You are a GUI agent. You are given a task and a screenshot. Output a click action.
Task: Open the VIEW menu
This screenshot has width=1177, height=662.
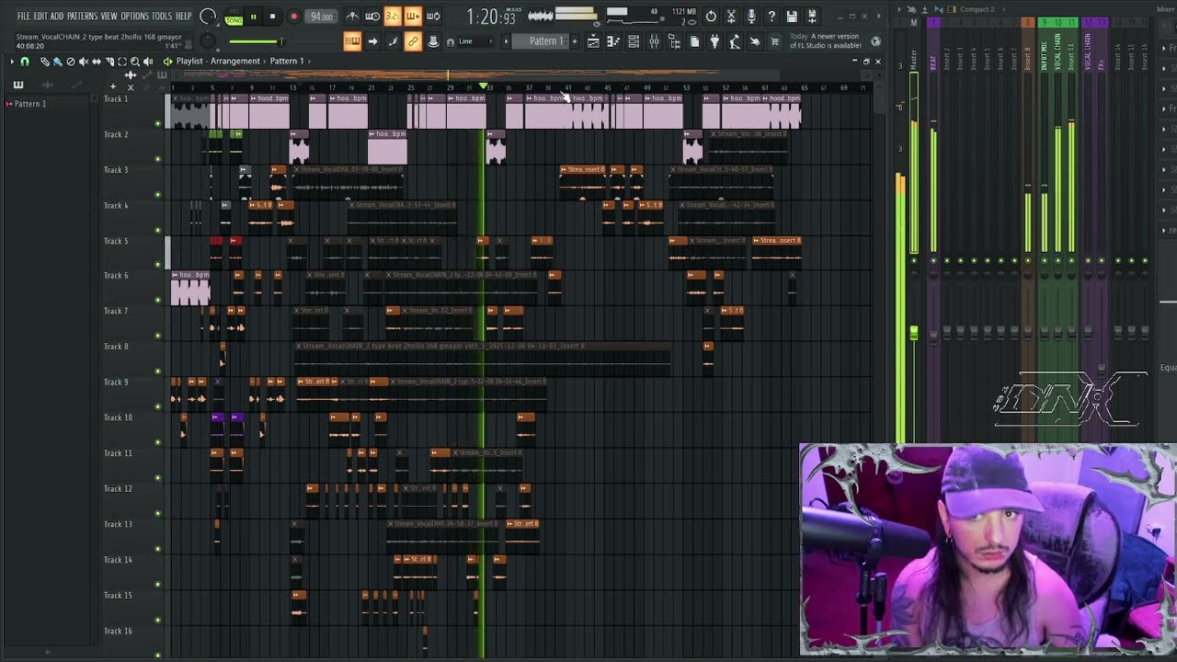pos(109,17)
